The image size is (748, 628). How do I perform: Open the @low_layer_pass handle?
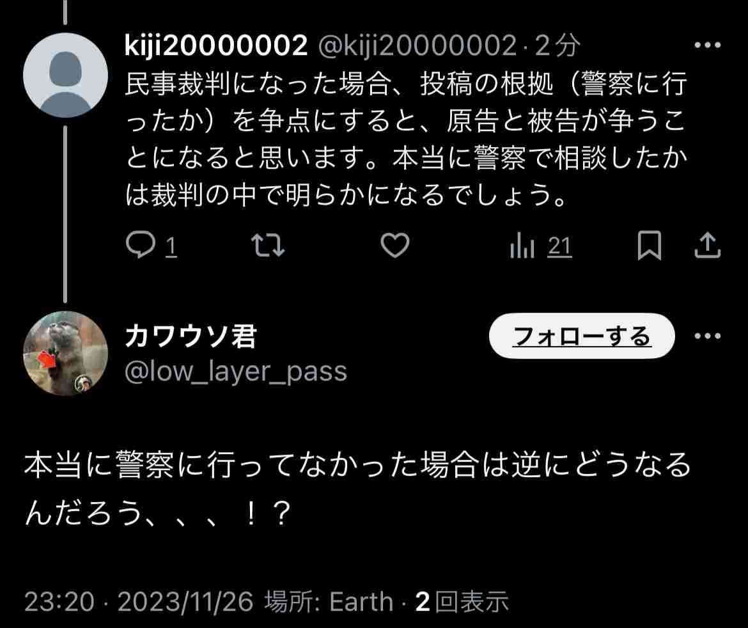coord(236,372)
